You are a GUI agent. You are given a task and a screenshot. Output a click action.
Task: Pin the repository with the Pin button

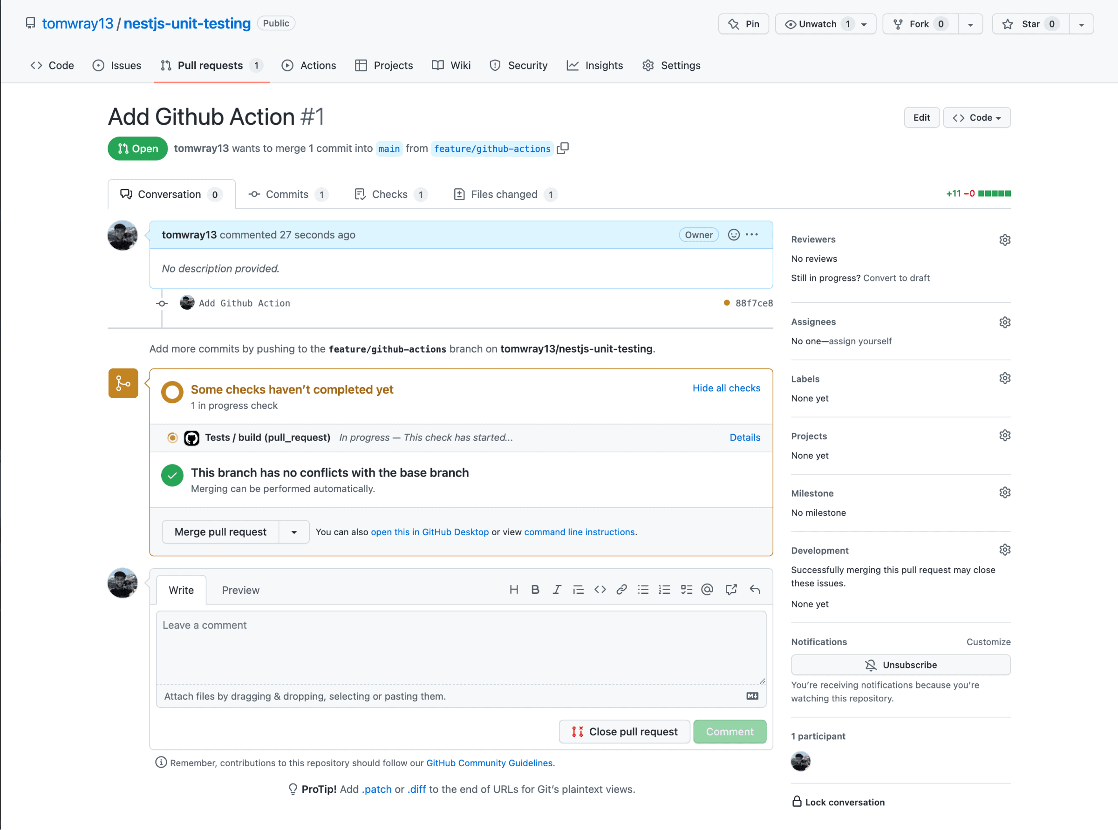[x=743, y=24]
